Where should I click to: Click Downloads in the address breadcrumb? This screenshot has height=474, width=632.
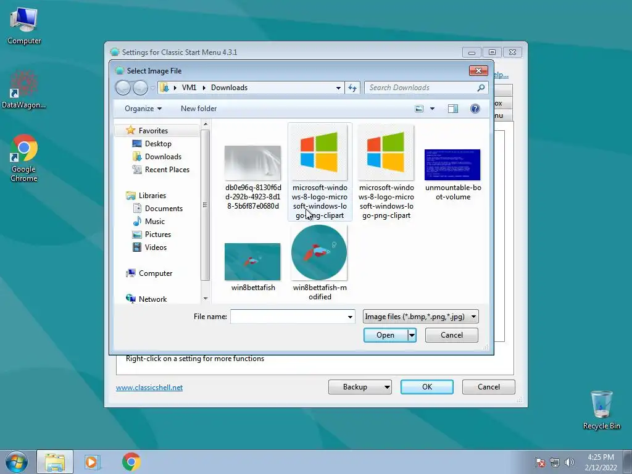tap(229, 88)
